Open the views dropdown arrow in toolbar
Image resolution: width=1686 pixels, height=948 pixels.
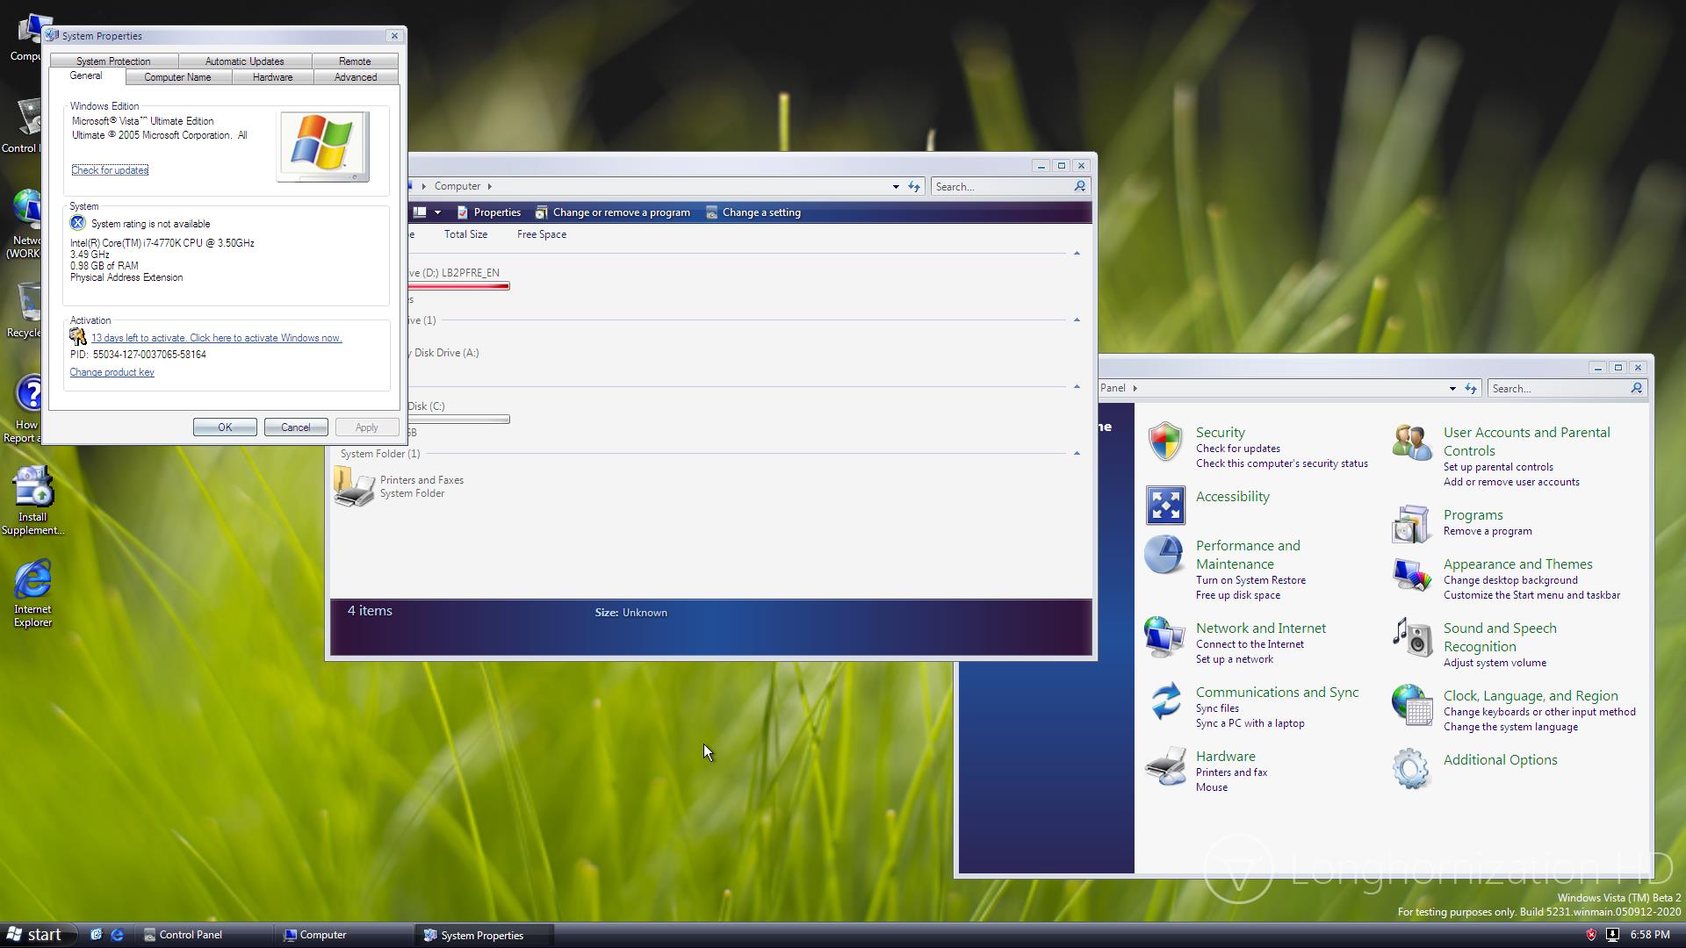pos(437,212)
